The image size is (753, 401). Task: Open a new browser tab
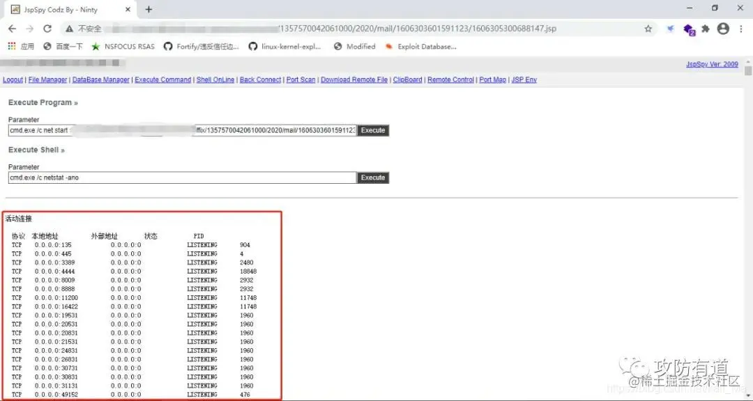pyautogui.click(x=149, y=10)
